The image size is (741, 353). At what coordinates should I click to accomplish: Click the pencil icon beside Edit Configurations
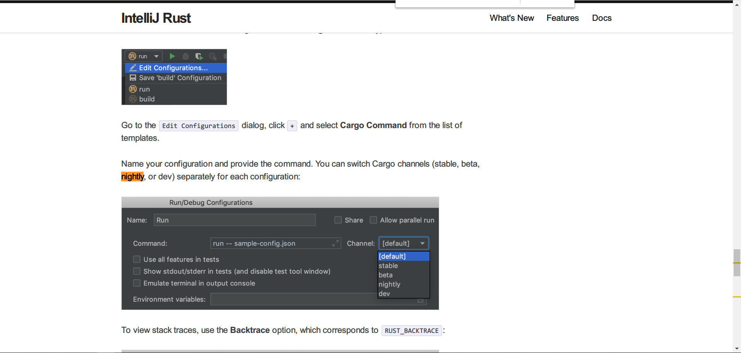tap(133, 68)
